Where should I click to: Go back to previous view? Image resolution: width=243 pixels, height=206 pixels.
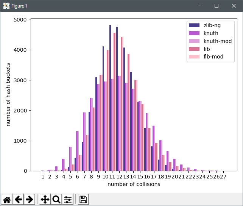(18, 199)
